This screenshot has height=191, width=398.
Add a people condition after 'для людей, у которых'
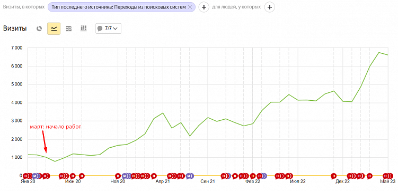270,7
